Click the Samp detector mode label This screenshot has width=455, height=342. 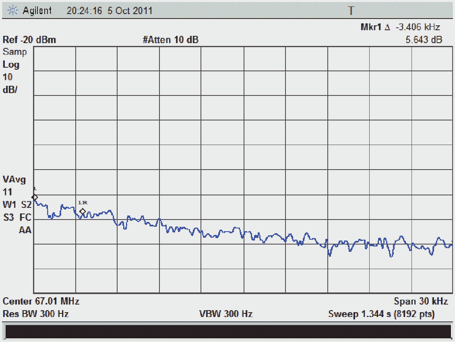click(x=15, y=52)
